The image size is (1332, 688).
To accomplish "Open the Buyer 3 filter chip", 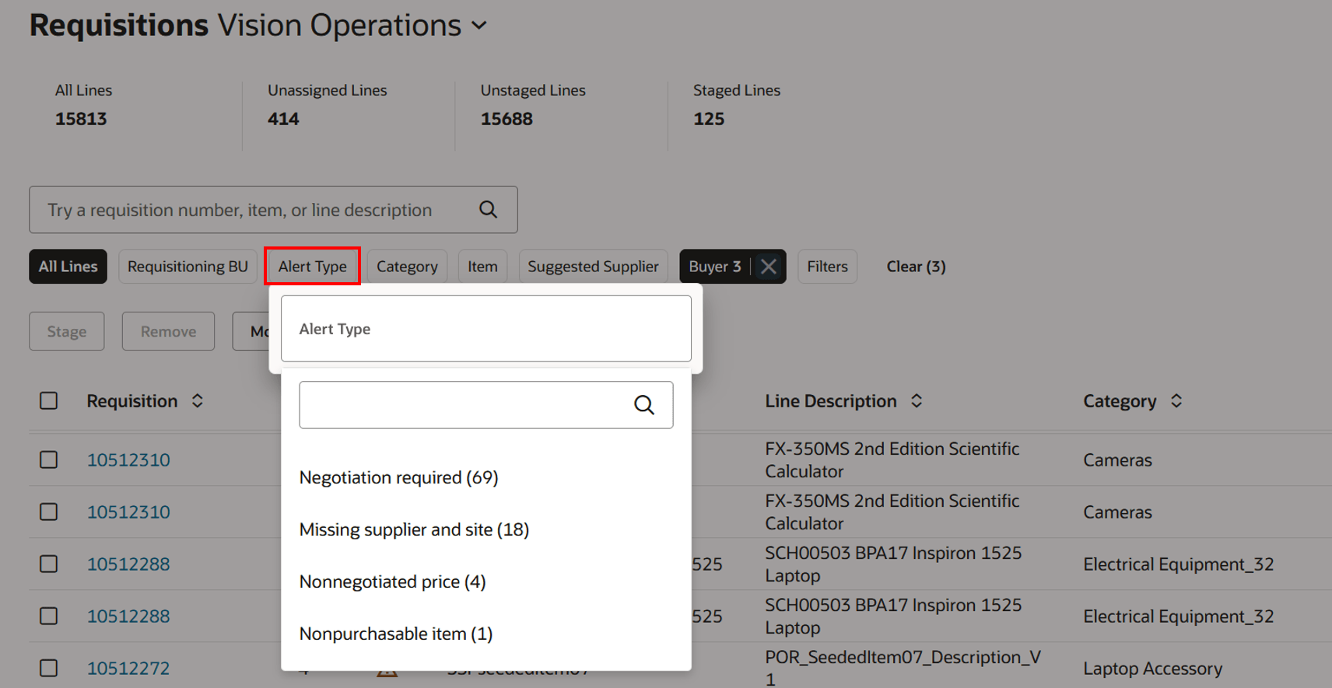I will pos(714,267).
